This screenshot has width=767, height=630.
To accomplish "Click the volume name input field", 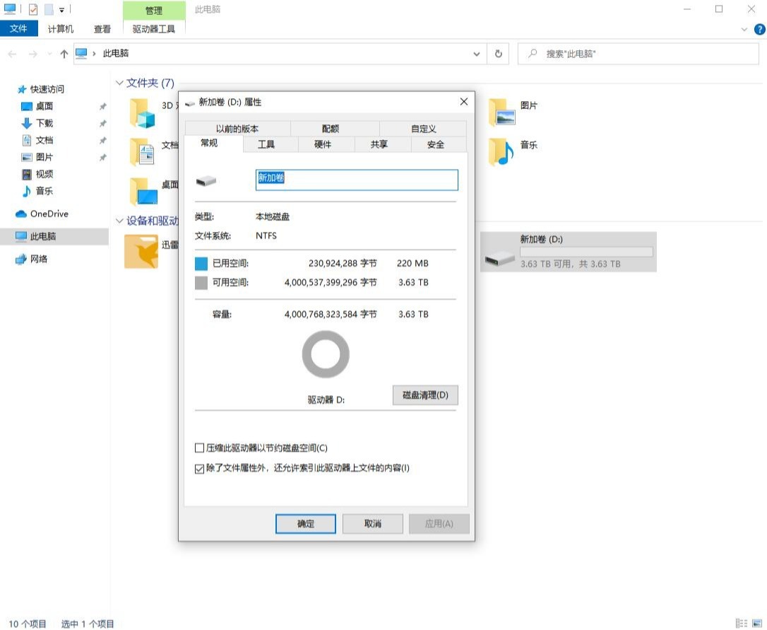I will click(x=356, y=180).
